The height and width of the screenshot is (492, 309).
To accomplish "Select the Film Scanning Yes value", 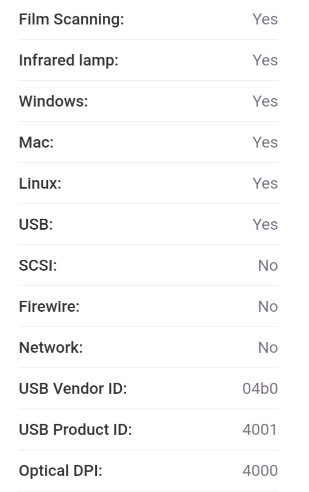I will [x=265, y=20].
